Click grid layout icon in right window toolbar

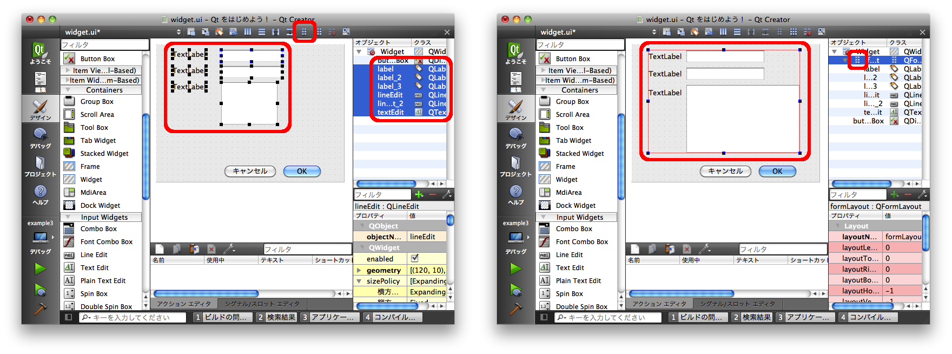[793, 32]
